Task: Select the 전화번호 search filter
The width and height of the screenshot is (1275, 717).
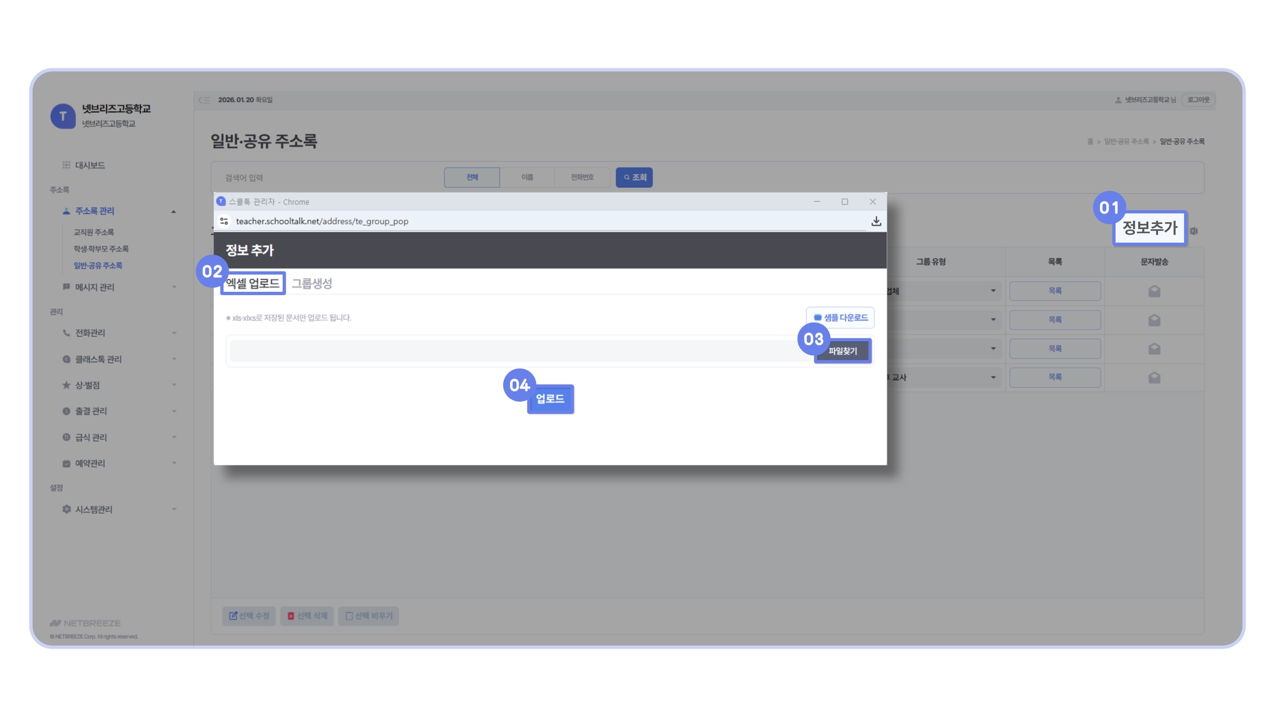Action: pyautogui.click(x=581, y=178)
